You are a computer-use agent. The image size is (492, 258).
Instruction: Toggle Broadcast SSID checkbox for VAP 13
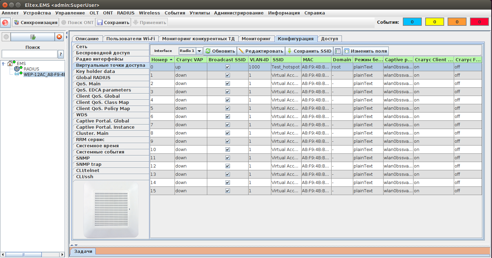pos(228,174)
